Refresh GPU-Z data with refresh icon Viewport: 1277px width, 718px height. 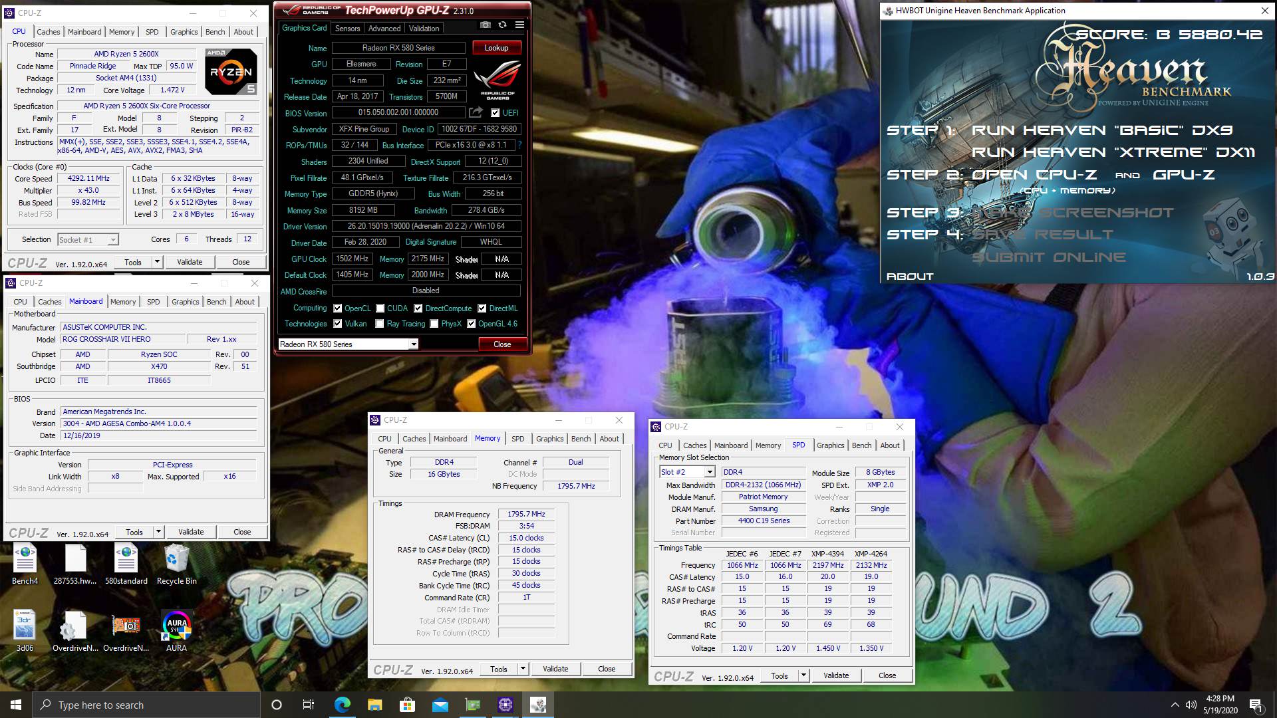(x=503, y=25)
